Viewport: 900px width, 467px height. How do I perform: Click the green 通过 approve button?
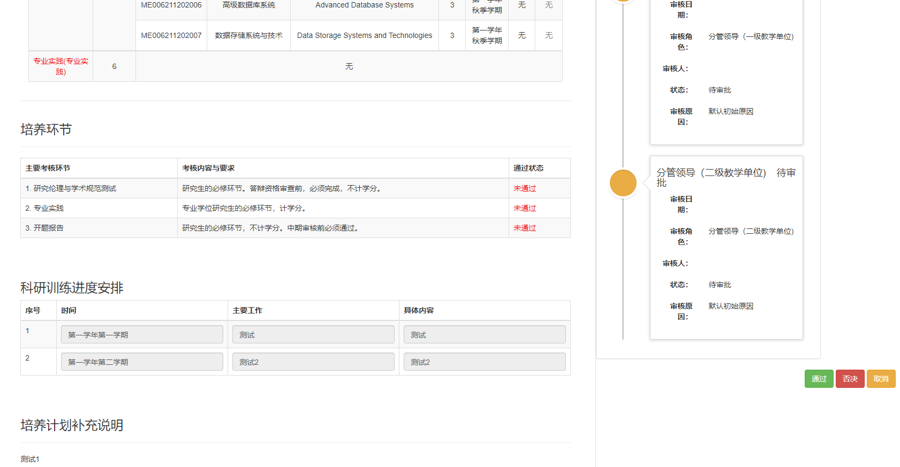[x=819, y=379]
